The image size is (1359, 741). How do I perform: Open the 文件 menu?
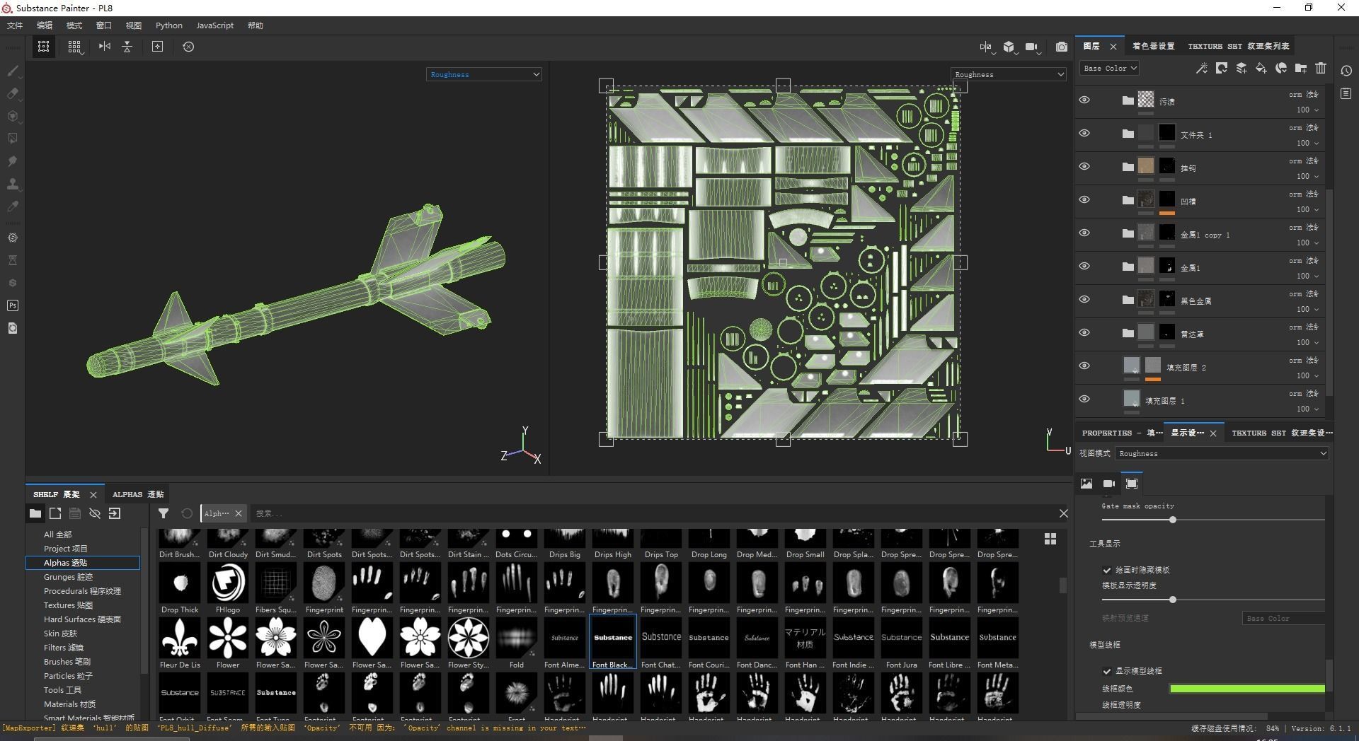15,25
